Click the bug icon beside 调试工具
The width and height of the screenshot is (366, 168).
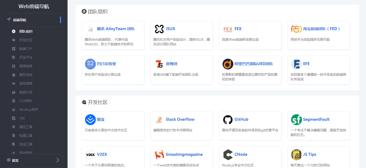[14, 127]
